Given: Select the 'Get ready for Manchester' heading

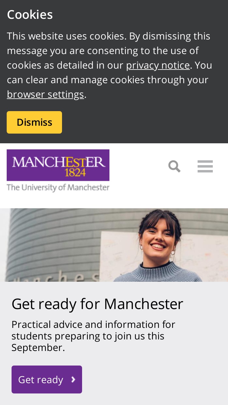Looking at the screenshot, I should point(97,304).
